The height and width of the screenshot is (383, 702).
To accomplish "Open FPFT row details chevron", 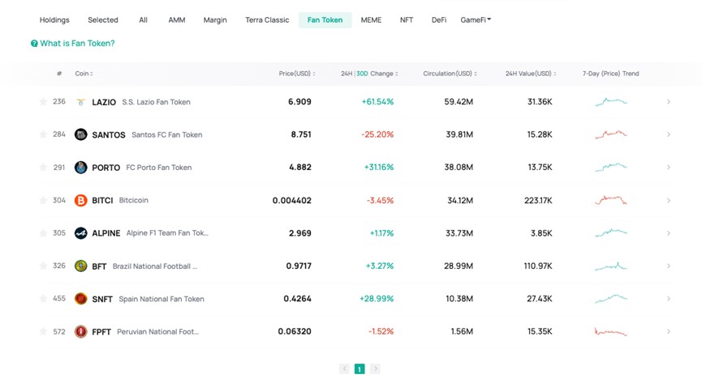I will click(669, 332).
